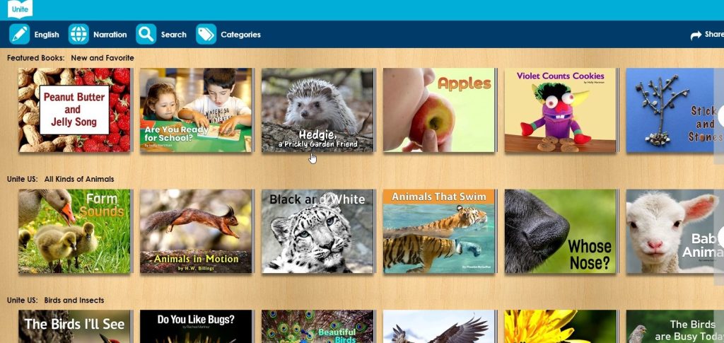Screen dimensions: 724x343
Task: Select the Narration menu label
Action: coord(110,35)
